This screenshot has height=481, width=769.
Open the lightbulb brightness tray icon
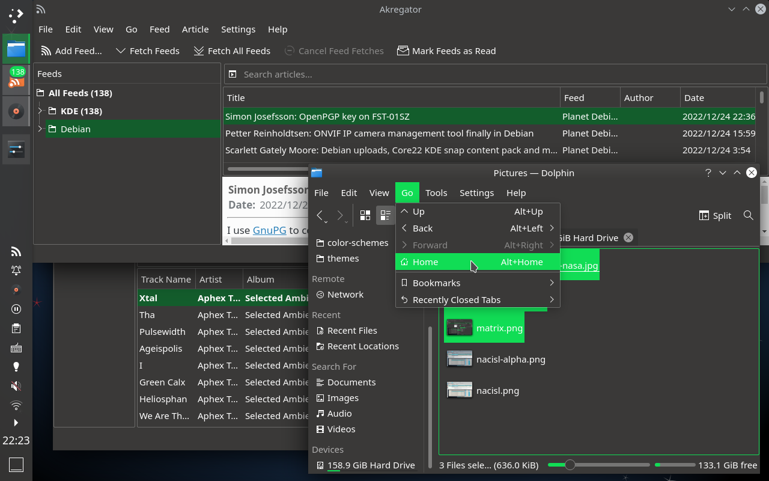click(16, 367)
